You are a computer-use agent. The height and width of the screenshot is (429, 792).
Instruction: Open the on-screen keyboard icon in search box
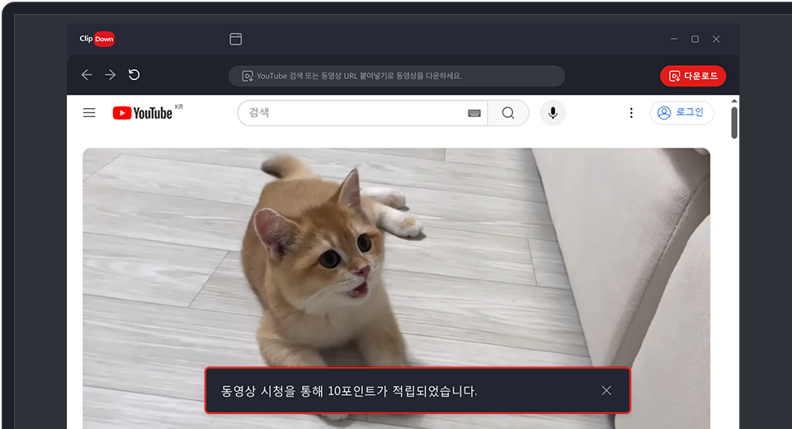click(474, 113)
